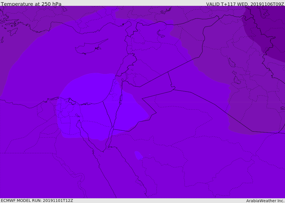Click the island of Cyprus on map
Screen dimensions: 285x203
tap(91, 47)
